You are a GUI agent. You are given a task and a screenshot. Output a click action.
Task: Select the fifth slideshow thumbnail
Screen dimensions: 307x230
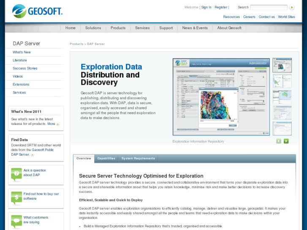[282, 128]
